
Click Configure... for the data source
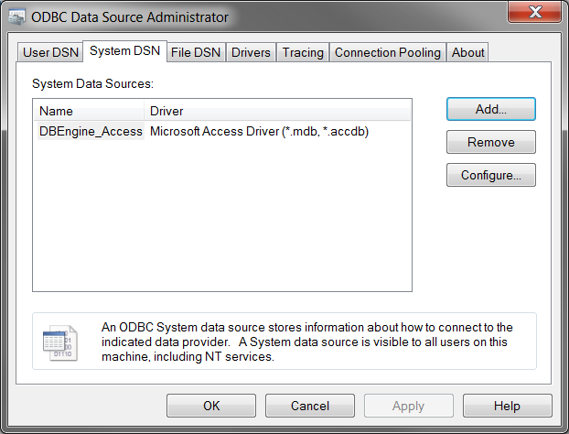pyautogui.click(x=490, y=175)
